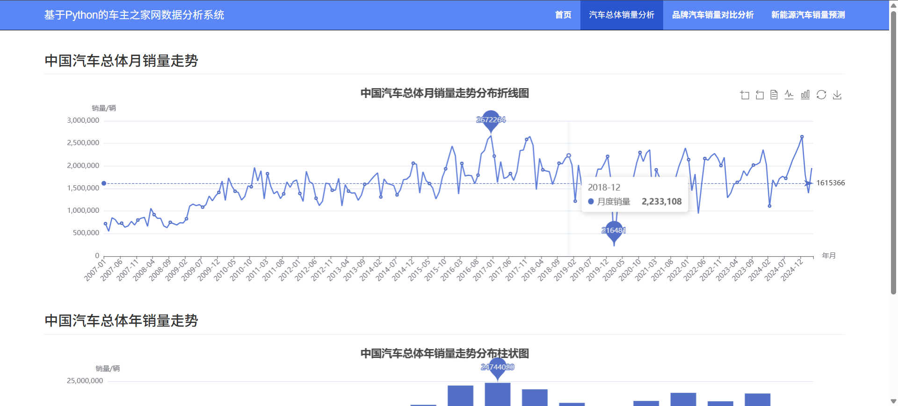Click chart title 中国汽车总体年销量走势分布柱状图
The width and height of the screenshot is (898, 406).
click(445, 353)
